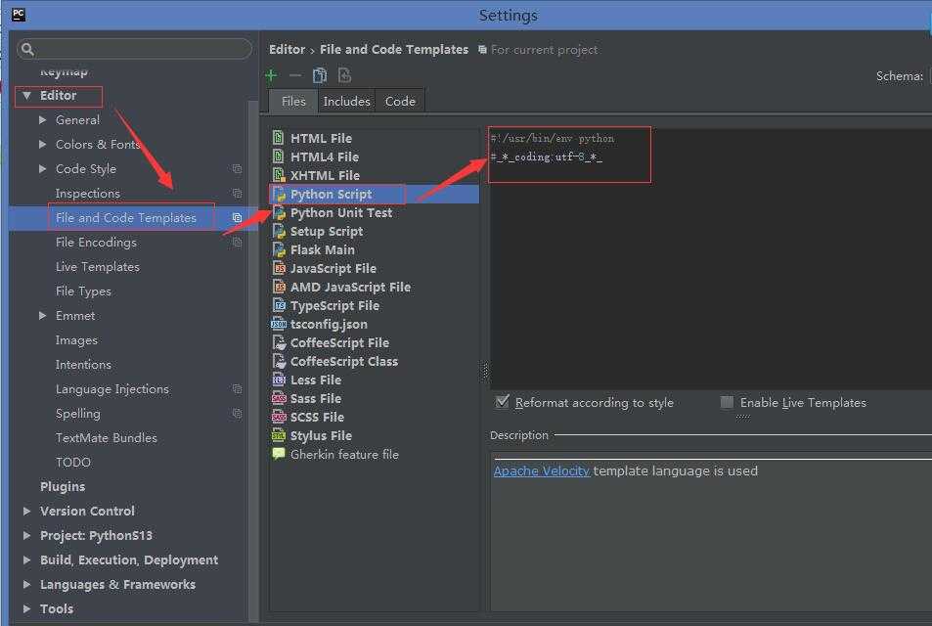The image size is (932, 626).
Task: Expand the Emmet node
Action: (42, 316)
